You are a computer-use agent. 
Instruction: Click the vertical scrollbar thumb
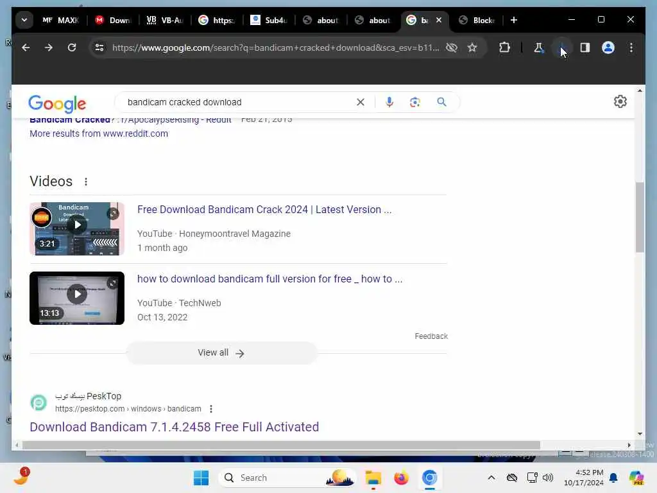640,217
